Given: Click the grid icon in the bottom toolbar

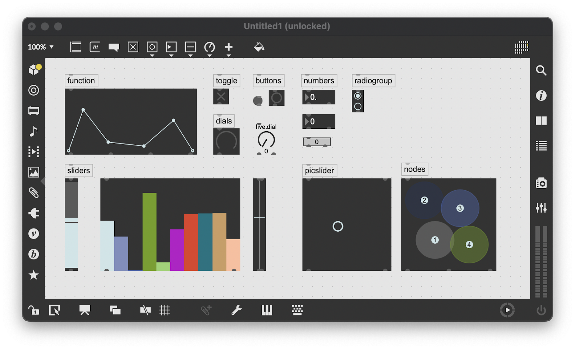Looking at the screenshot, I should [x=165, y=310].
